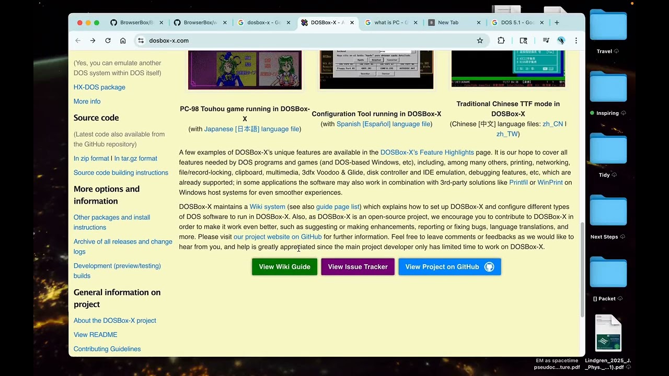Image resolution: width=669 pixels, height=376 pixels.
Task: Click the page vertical scrollbar thumb
Action: pos(582,270)
